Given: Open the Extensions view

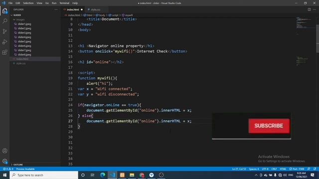Looking at the screenshot, I should [x=4, y=52].
